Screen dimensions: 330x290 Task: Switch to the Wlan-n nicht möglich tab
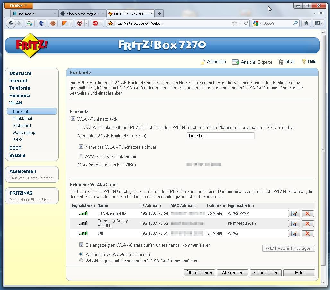coord(82,14)
